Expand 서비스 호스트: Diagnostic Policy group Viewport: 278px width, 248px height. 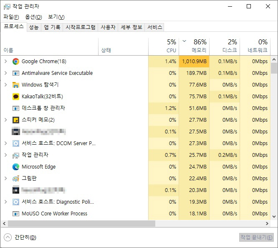coord(6,202)
